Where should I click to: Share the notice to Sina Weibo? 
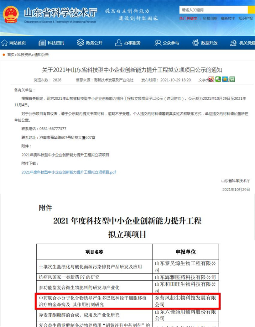coord(211,79)
